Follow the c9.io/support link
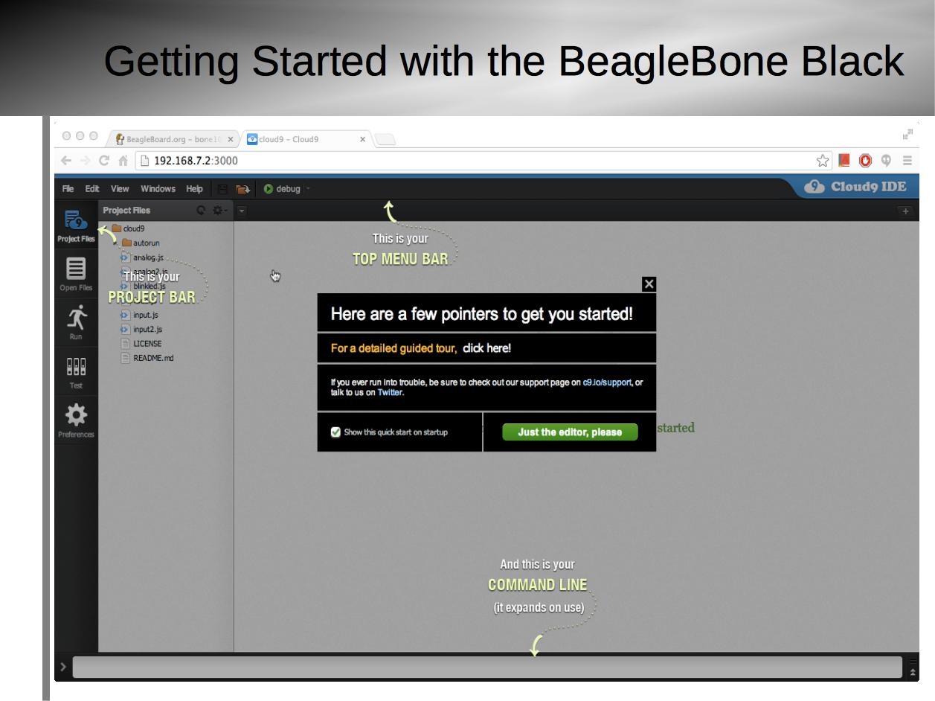The height and width of the screenshot is (701, 935). click(x=606, y=382)
